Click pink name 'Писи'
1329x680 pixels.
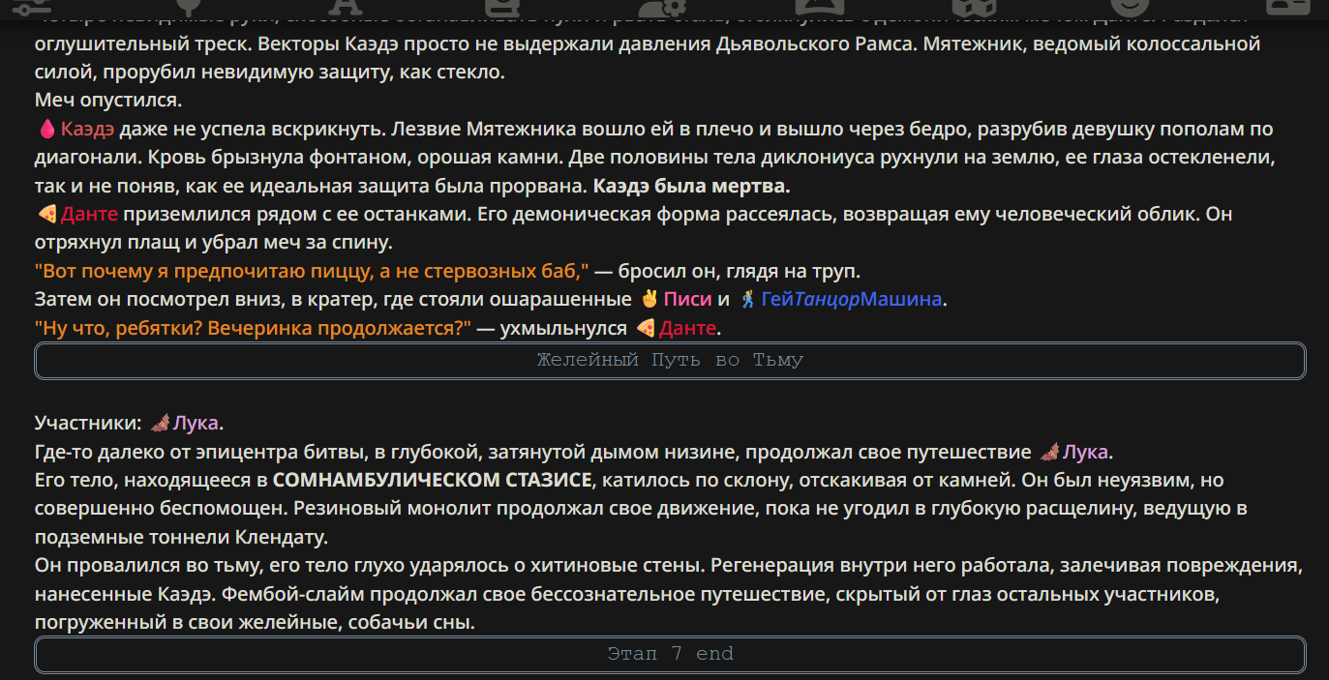[x=688, y=299]
